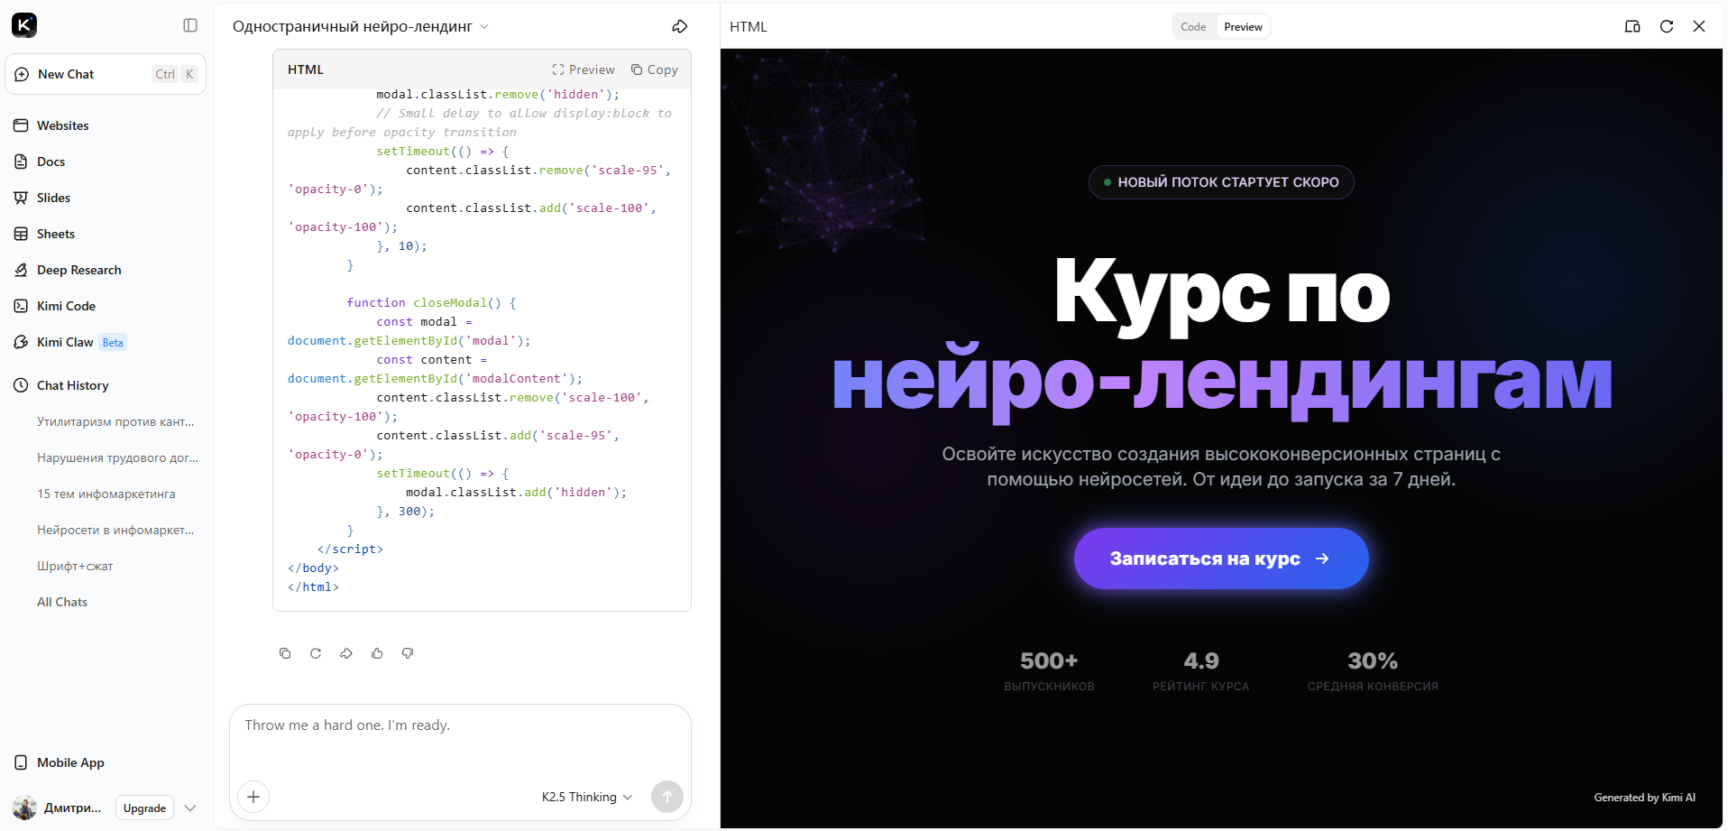
Task: Open Deep Research in the sidebar
Action: coord(78,270)
